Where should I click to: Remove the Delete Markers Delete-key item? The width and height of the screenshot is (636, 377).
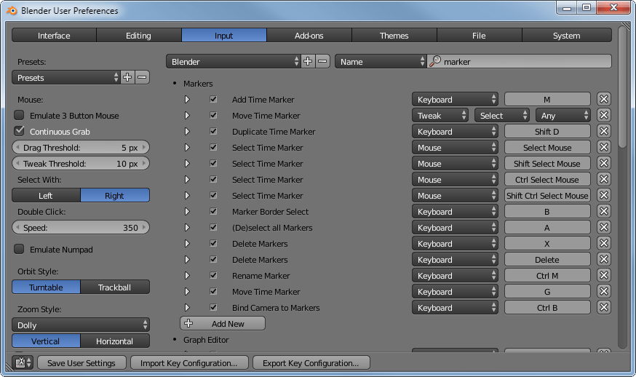pyautogui.click(x=603, y=260)
